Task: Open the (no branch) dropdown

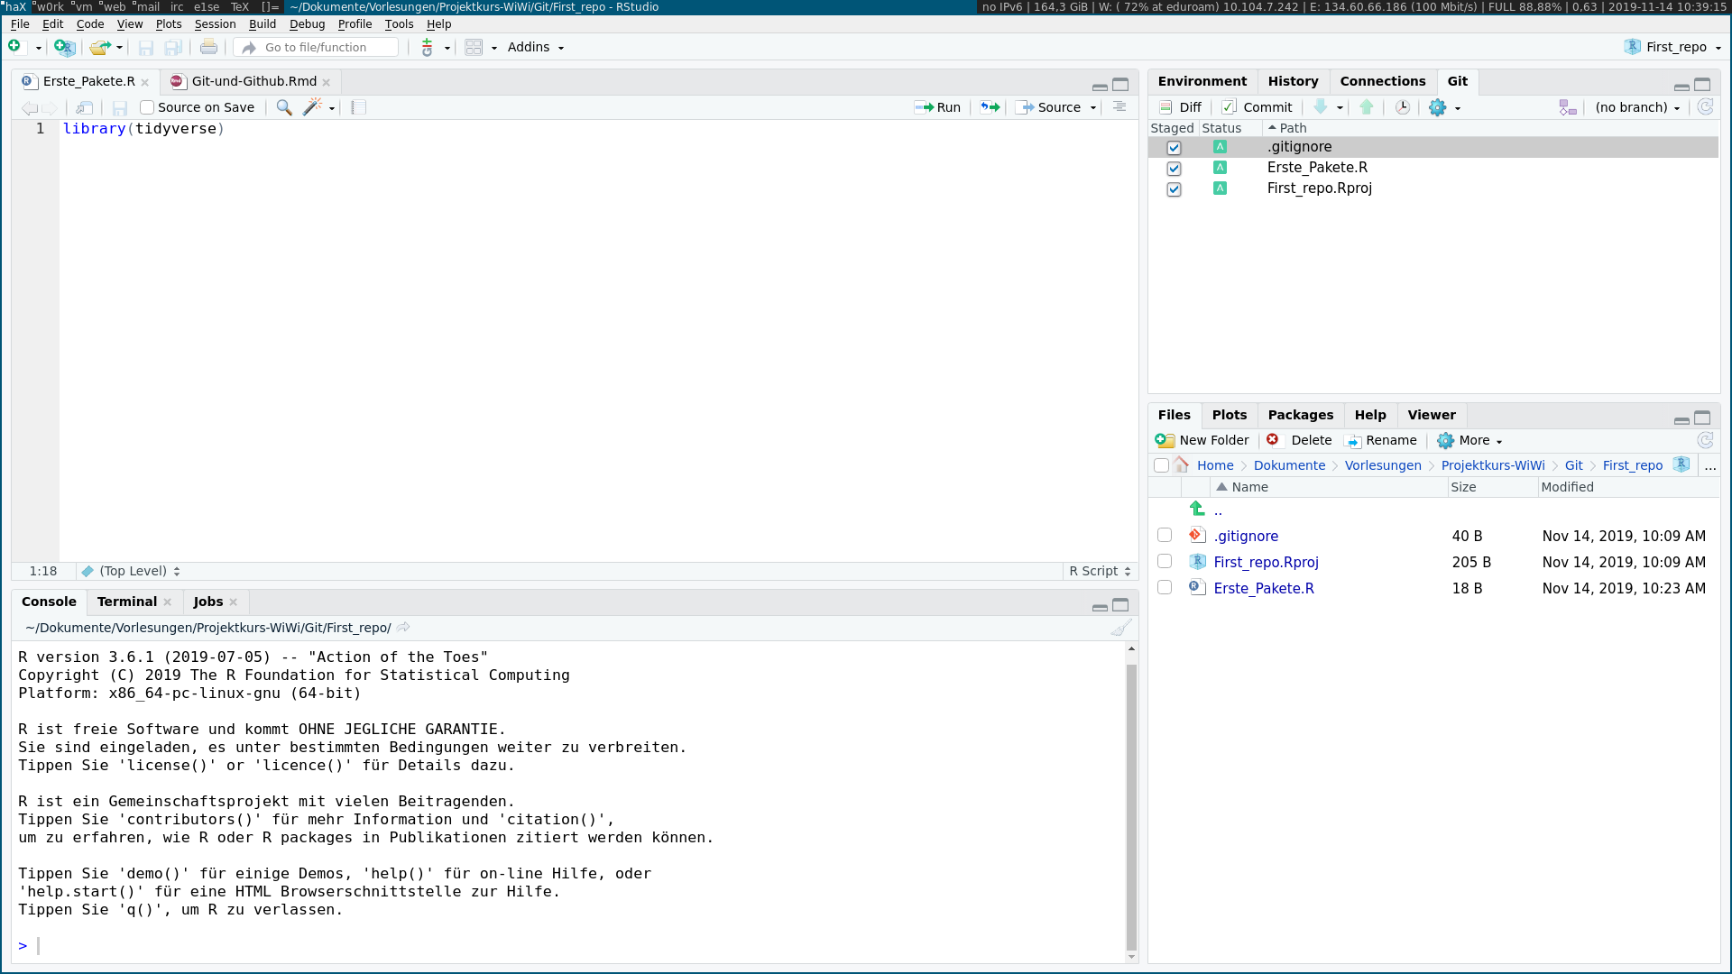Action: click(x=1637, y=107)
